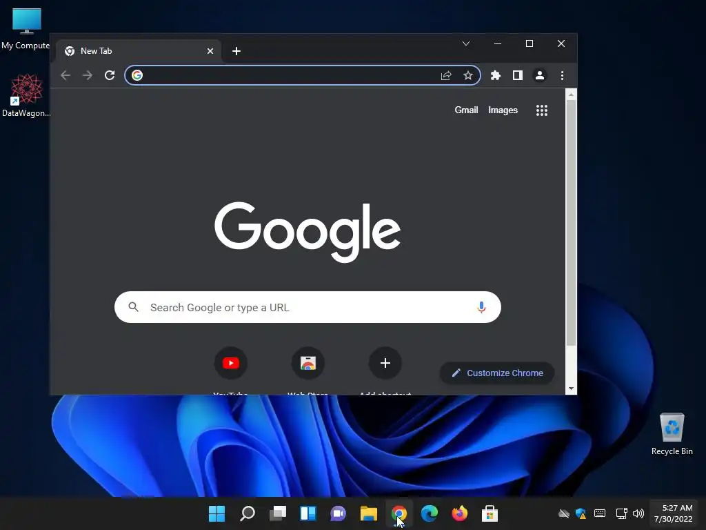Start voice search with the microphone
706x530 pixels.
coord(481,307)
